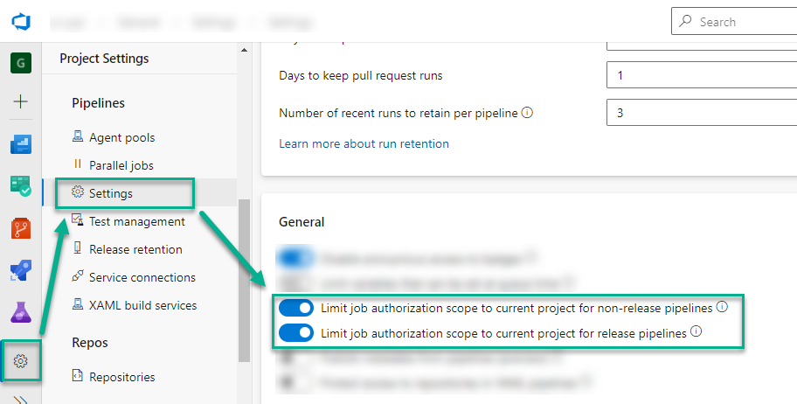Select Parallel jobs menu item

click(121, 165)
